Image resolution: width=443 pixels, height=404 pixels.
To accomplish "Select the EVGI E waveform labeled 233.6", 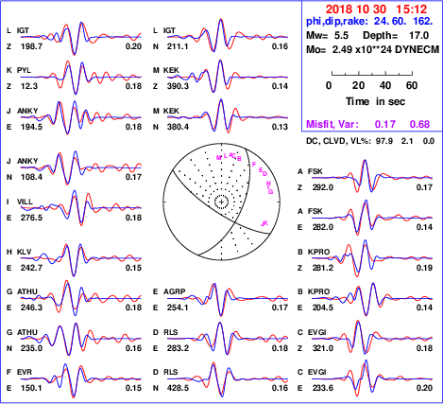I will point(372,378).
